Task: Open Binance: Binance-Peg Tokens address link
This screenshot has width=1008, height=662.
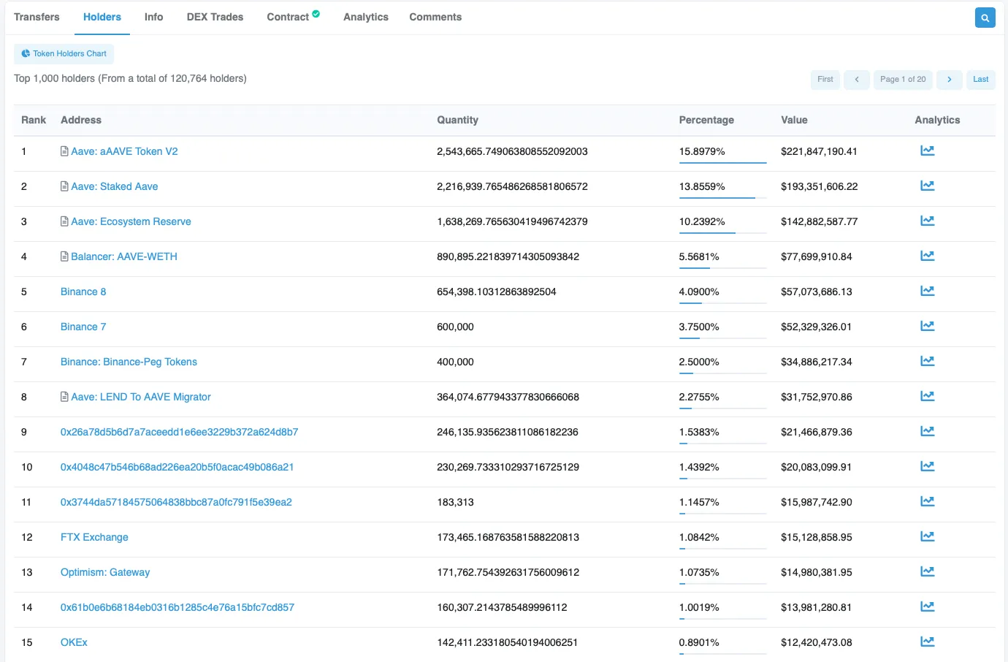Action: pyautogui.click(x=129, y=362)
